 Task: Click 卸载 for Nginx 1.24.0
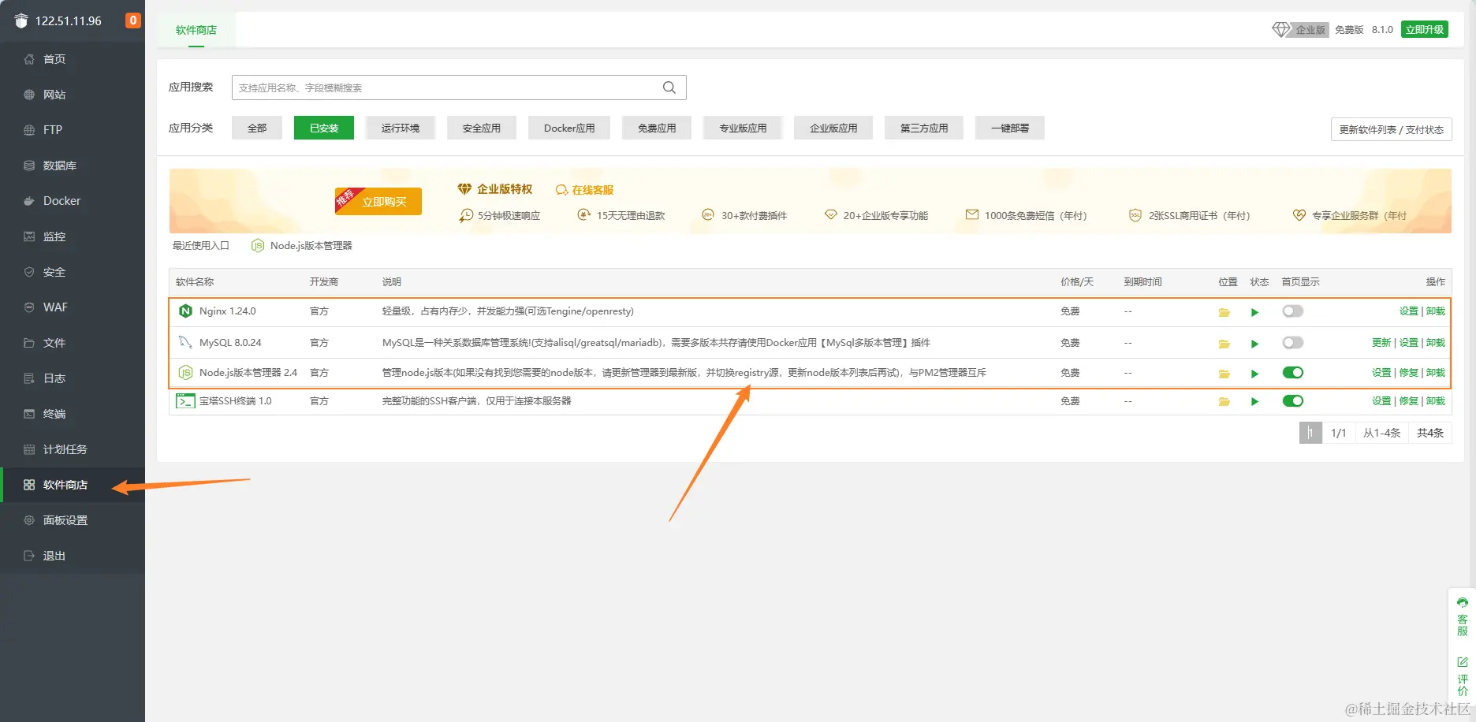1436,311
